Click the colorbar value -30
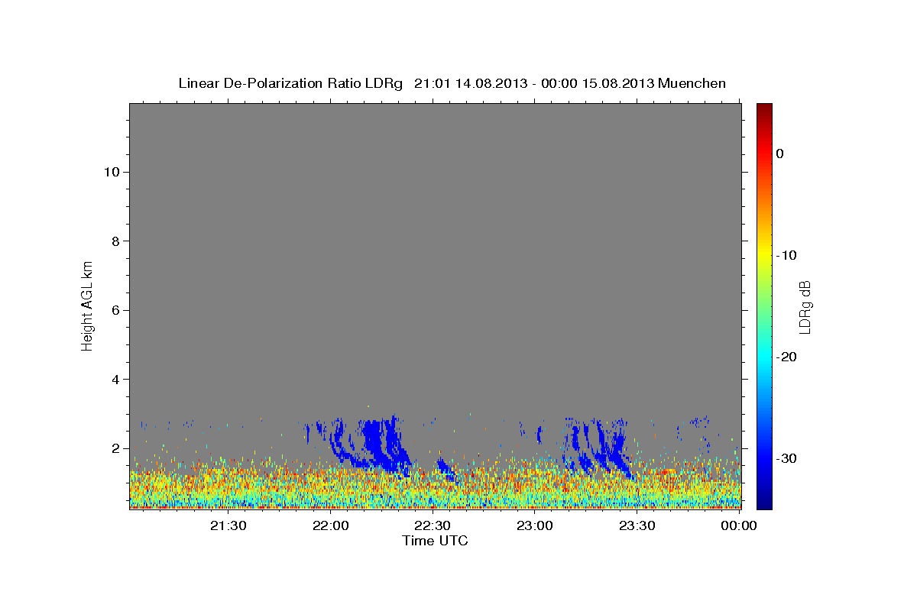The height and width of the screenshot is (611, 917). (x=787, y=458)
